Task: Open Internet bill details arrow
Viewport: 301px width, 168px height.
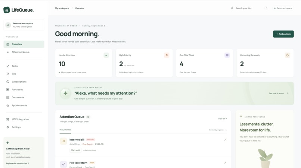Action: tap(225, 140)
